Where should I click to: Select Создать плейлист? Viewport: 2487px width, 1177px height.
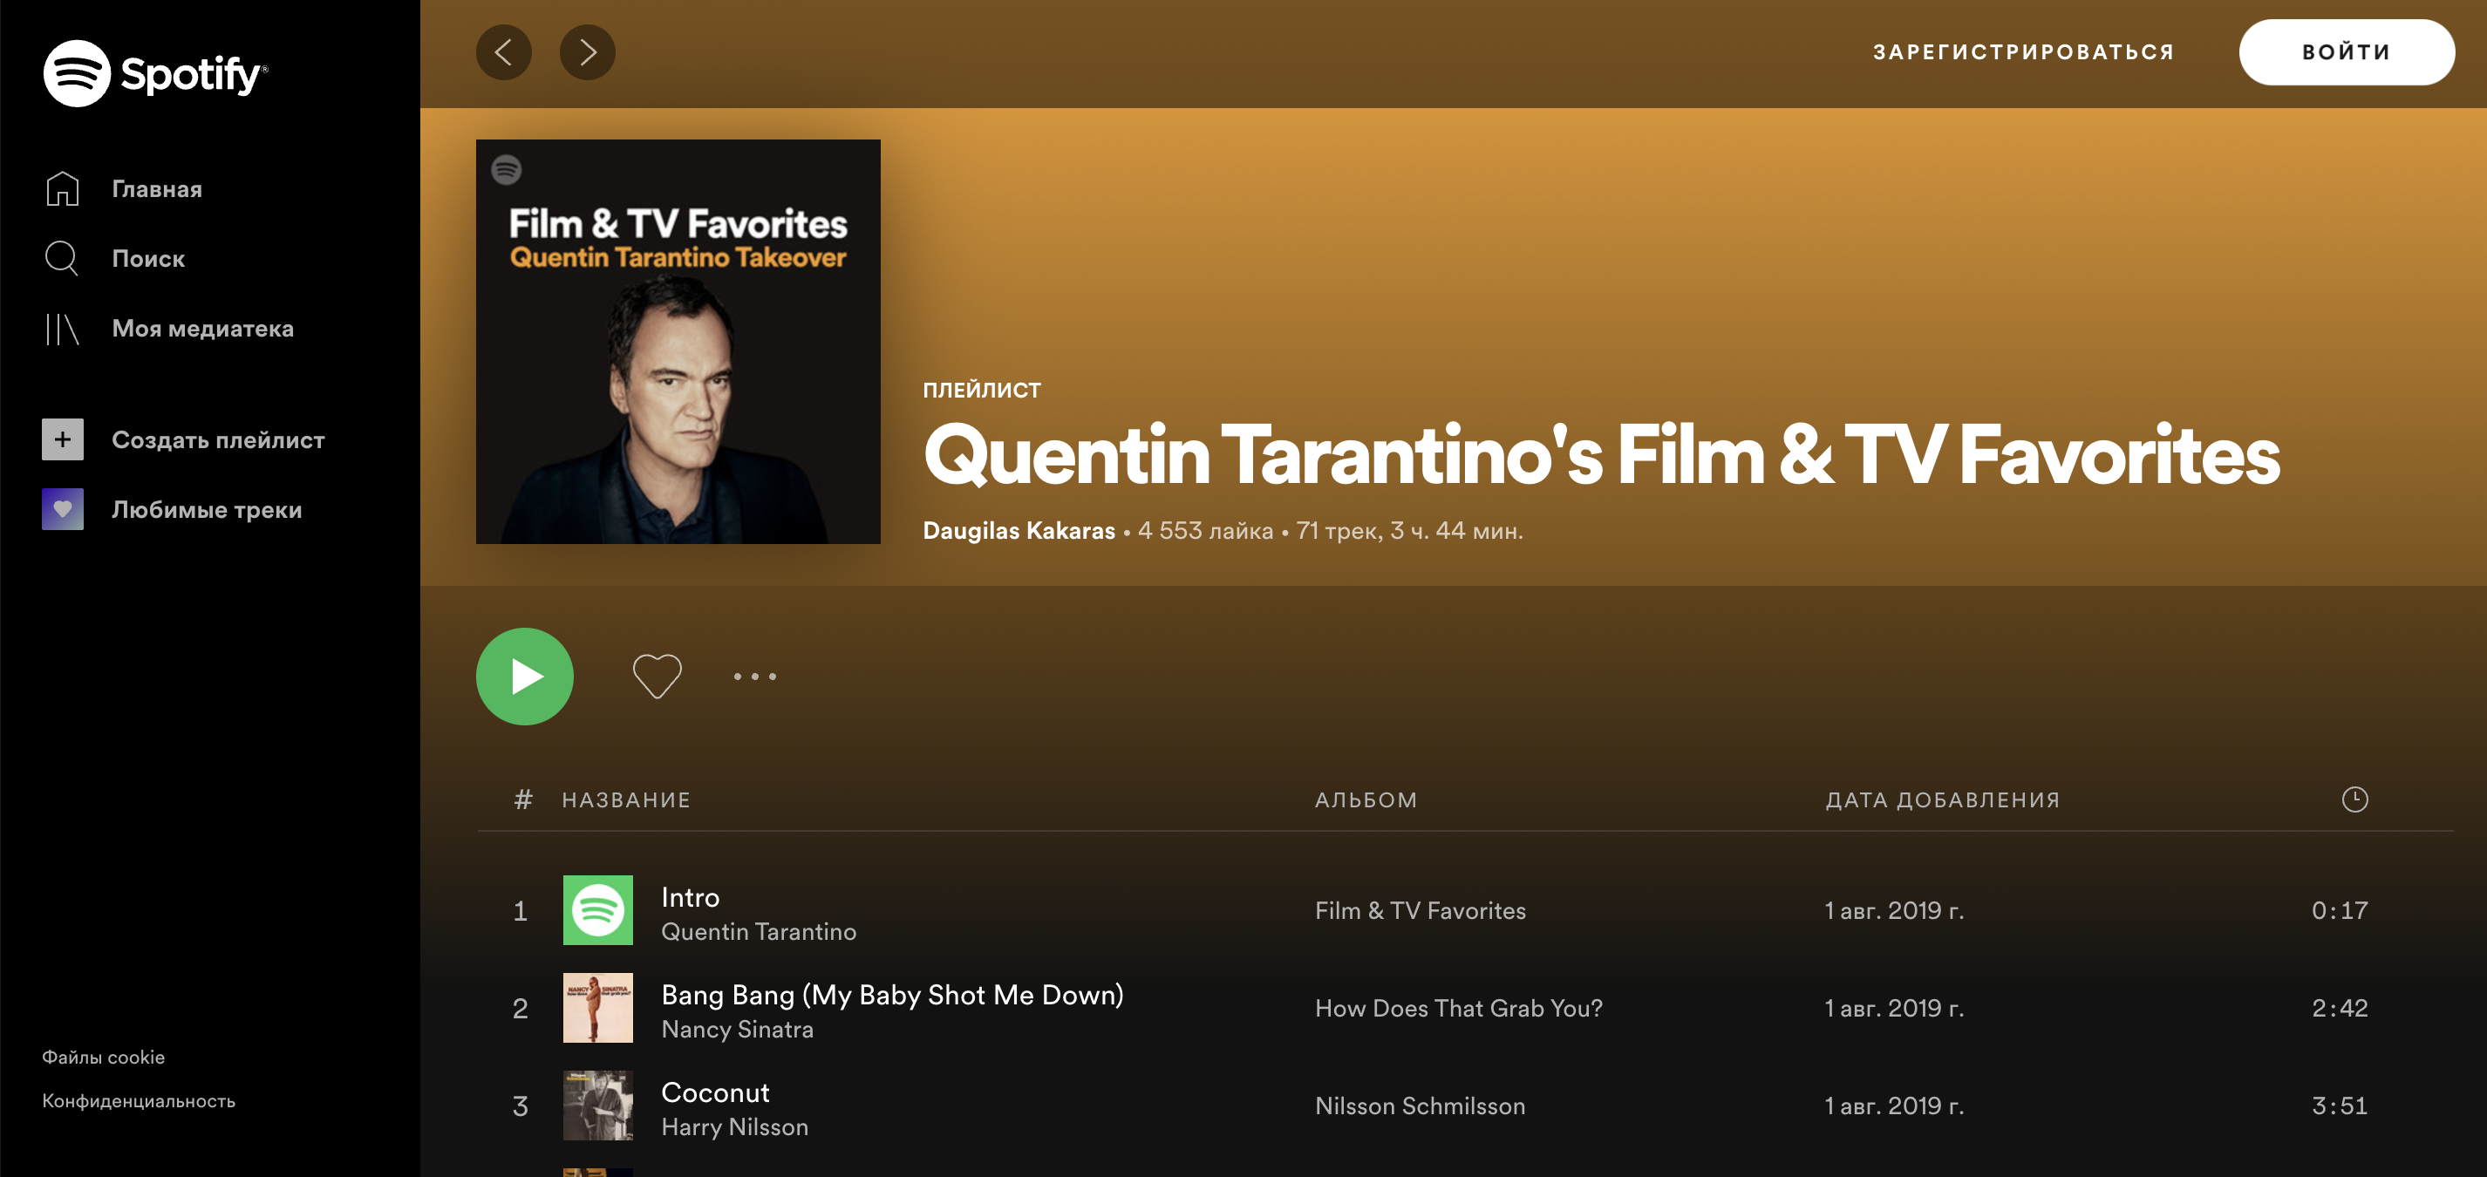(x=218, y=439)
